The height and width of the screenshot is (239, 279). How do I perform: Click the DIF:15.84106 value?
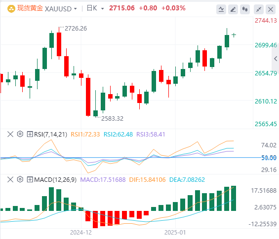[147, 180]
